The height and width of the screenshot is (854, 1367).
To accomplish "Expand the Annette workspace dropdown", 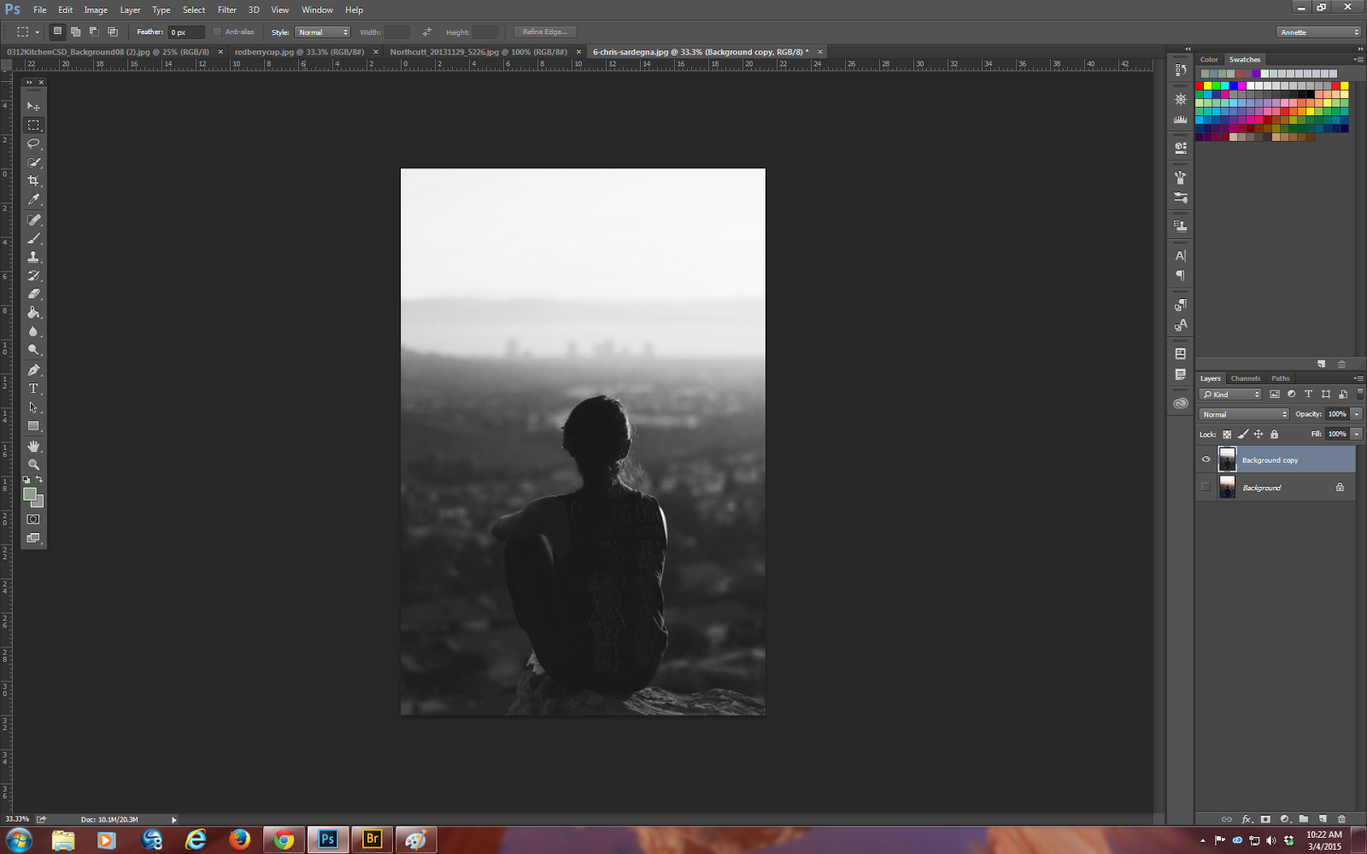I will [1319, 32].
